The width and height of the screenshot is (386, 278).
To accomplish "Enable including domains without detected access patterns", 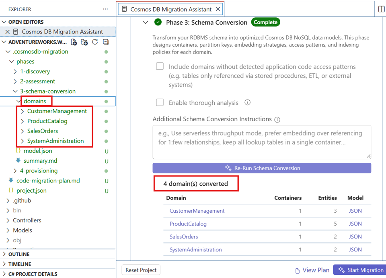I will pos(160,66).
